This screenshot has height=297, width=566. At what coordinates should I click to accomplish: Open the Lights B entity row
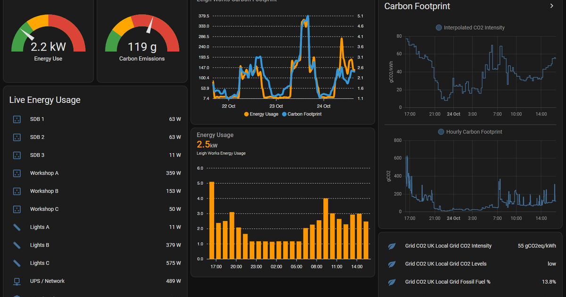coord(95,245)
